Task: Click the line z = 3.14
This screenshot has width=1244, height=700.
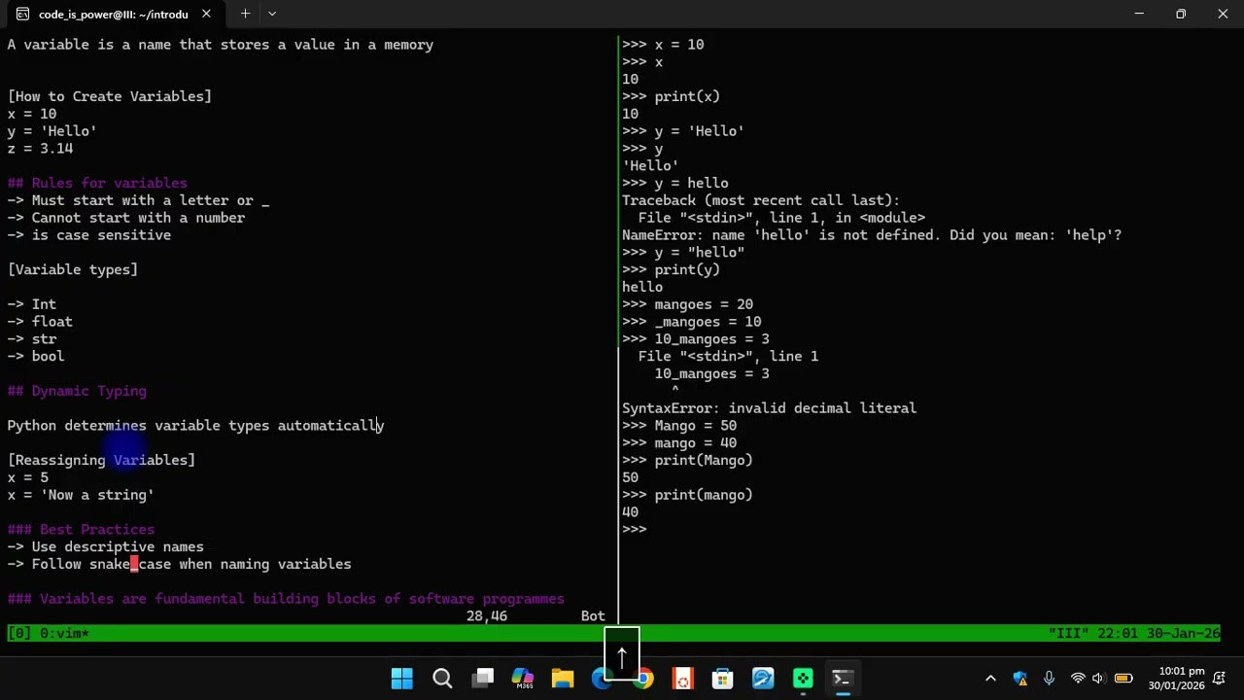Action: 40,148
